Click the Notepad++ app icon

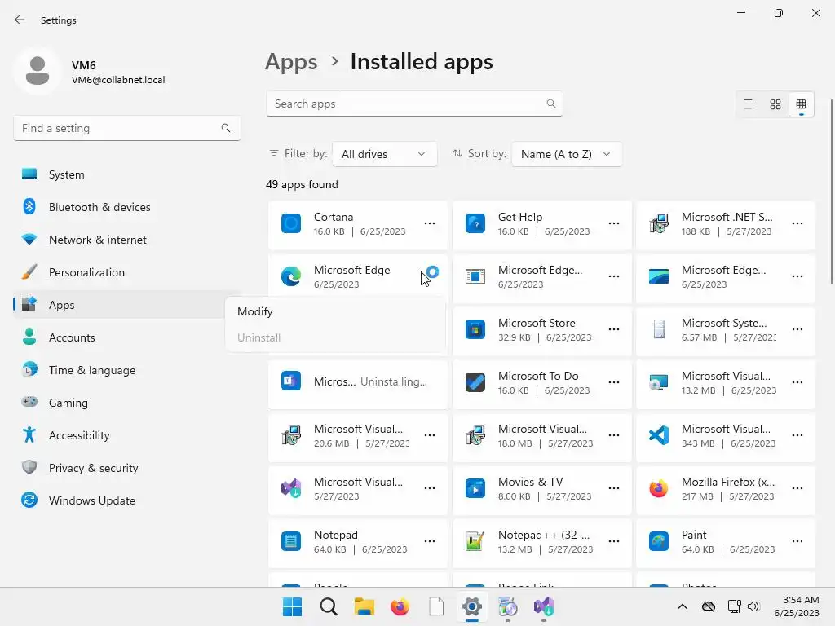tap(475, 541)
